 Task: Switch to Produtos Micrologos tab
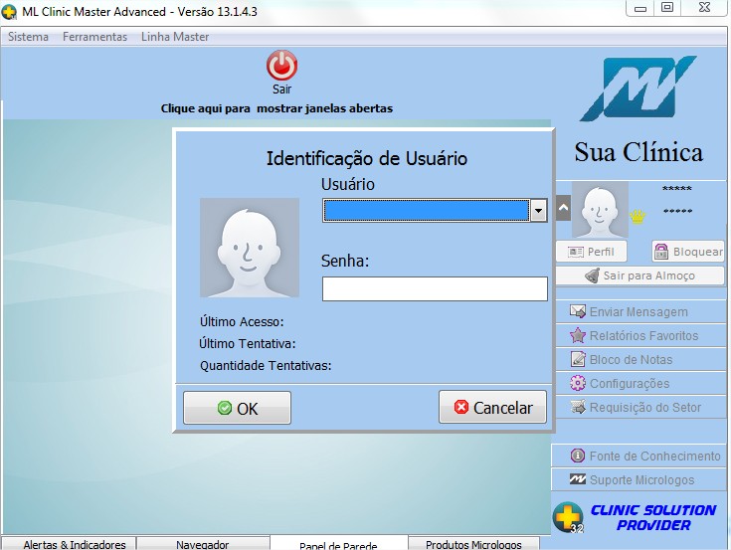[x=473, y=544]
